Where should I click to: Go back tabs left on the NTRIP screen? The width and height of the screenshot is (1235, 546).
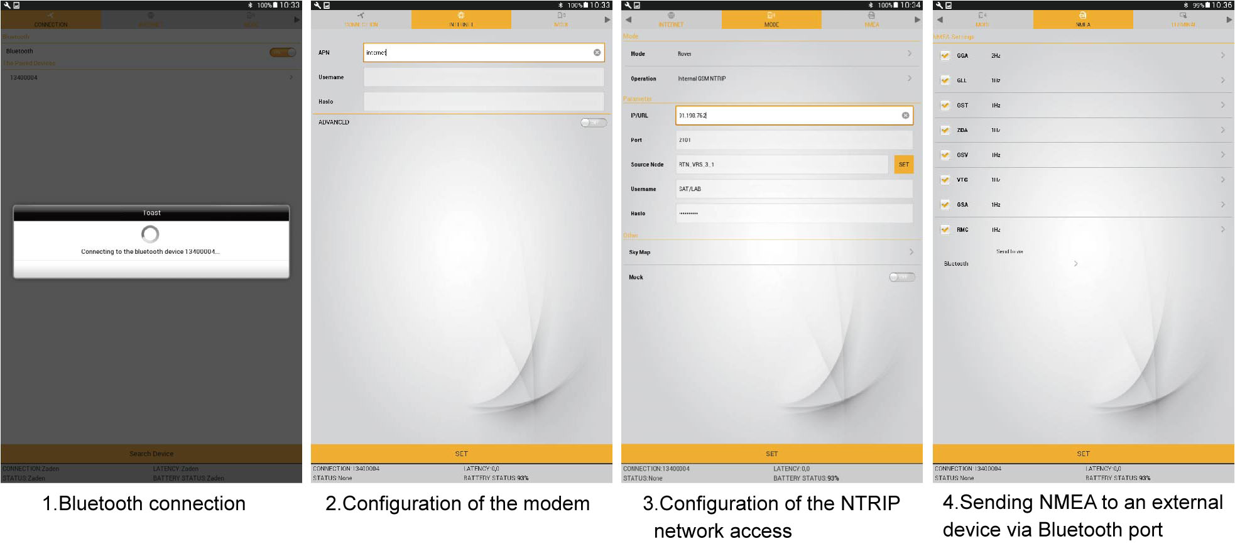pos(628,19)
